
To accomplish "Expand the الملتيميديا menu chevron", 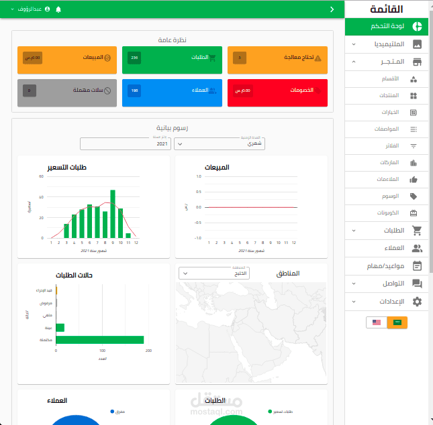I will tap(354, 44).
